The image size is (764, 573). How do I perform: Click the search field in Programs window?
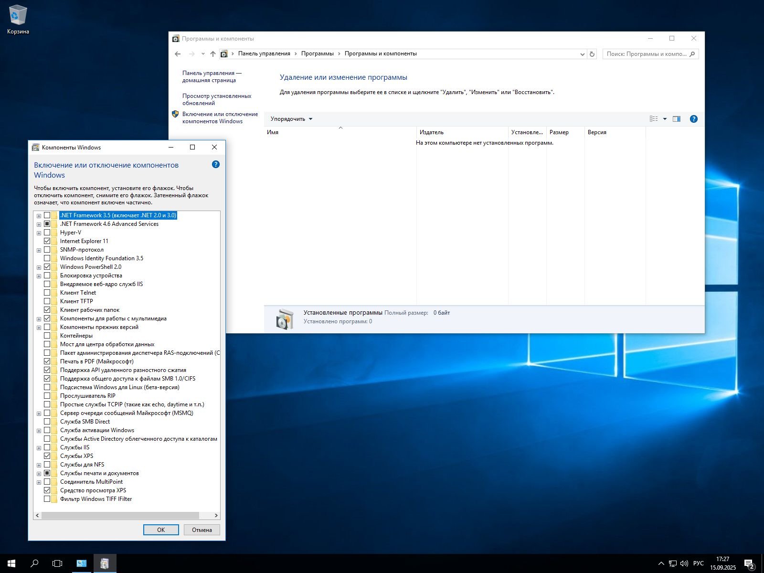click(646, 54)
